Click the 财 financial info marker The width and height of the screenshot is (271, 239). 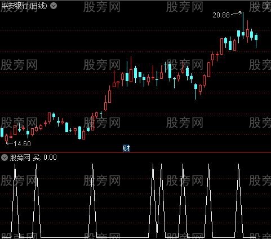pyautogui.click(x=126, y=148)
